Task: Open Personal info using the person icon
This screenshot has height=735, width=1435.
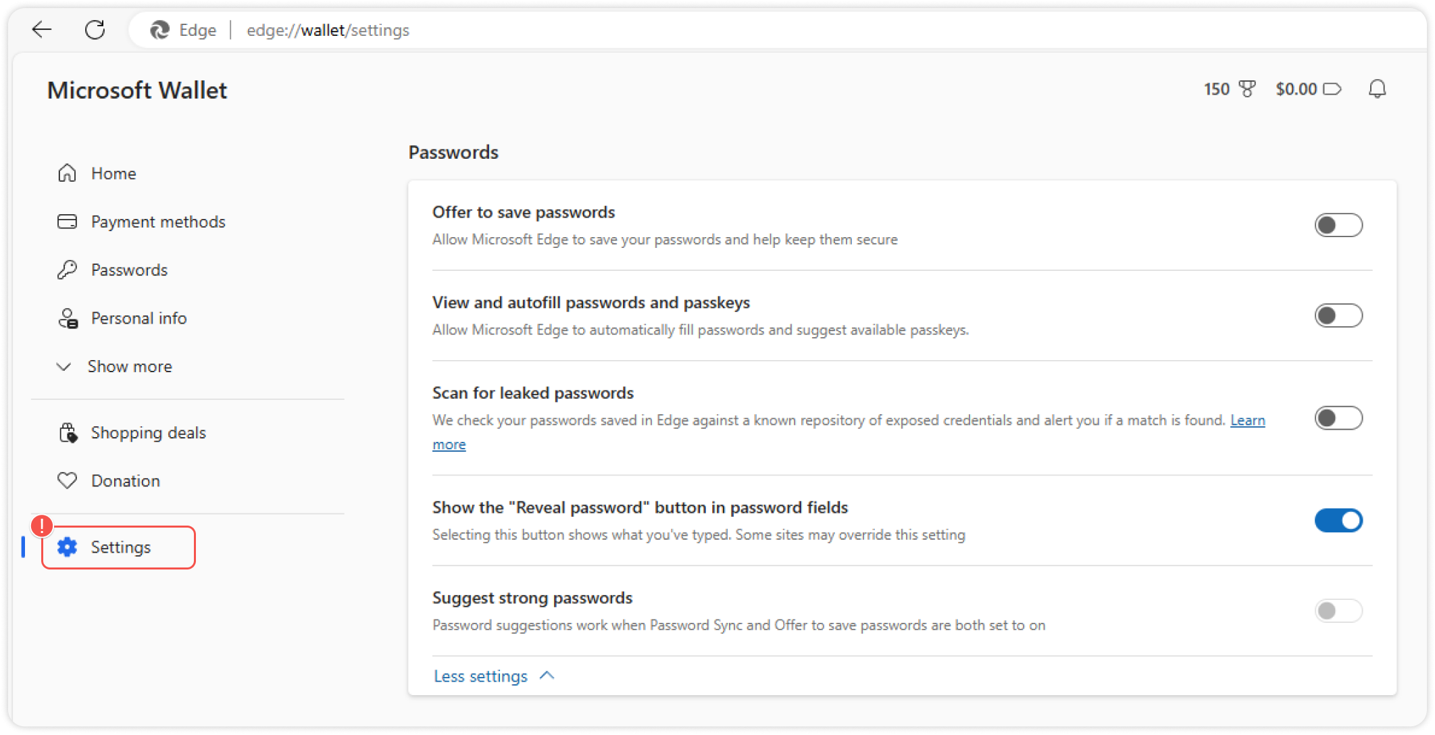Action: pyautogui.click(x=67, y=318)
